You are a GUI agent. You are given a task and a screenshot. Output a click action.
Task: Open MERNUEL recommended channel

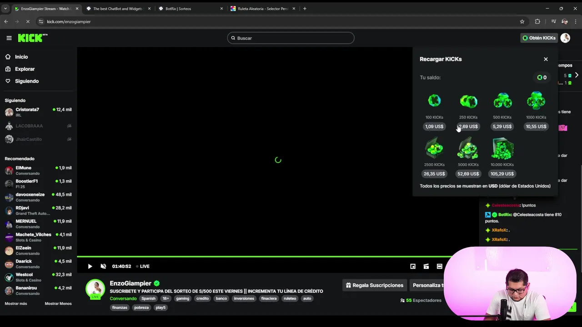coord(38,224)
